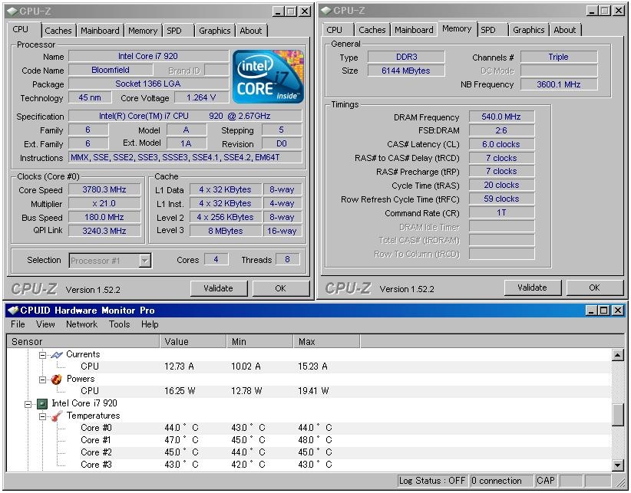Click the Powers flame icon
Image resolution: width=631 pixels, height=493 pixels.
click(x=56, y=379)
